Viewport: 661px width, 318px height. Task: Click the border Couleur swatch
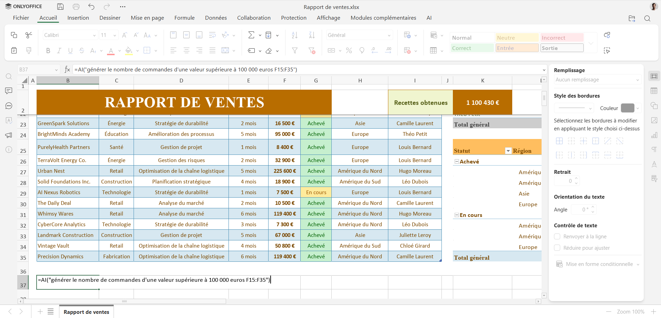click(628, 108)
